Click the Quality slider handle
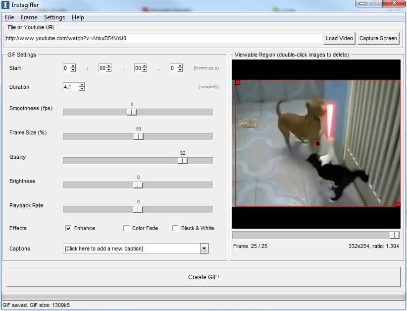 tap(183, 161)
